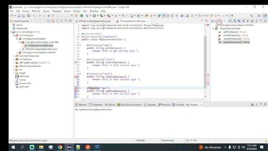
Task: Click the Windows Start button
Action: pyautogui.click(x=13, y=147)
